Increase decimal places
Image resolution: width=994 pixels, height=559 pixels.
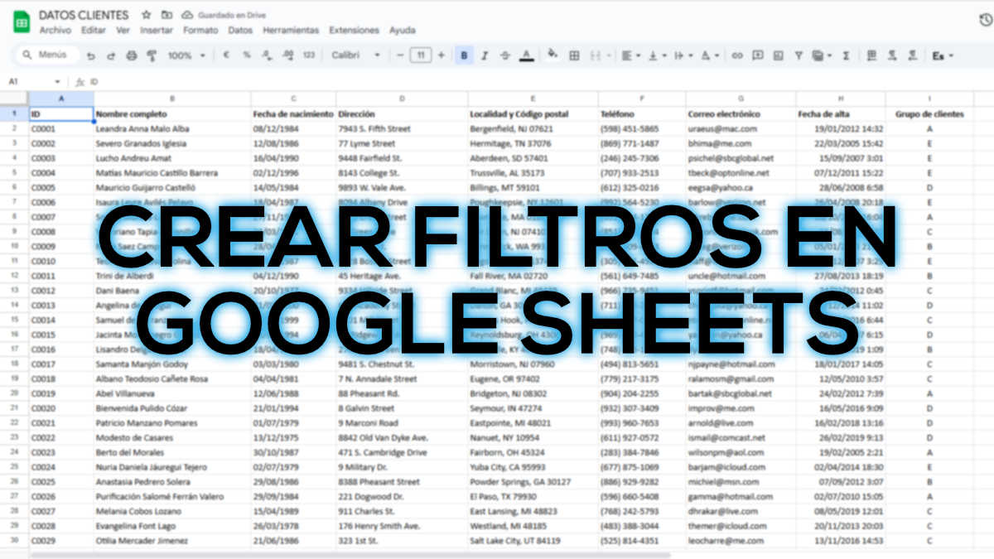pyautogui.click(x=287, y=55)
